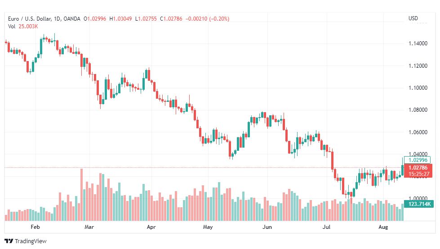Click the May label on time axis

click(x=208, y=227)
